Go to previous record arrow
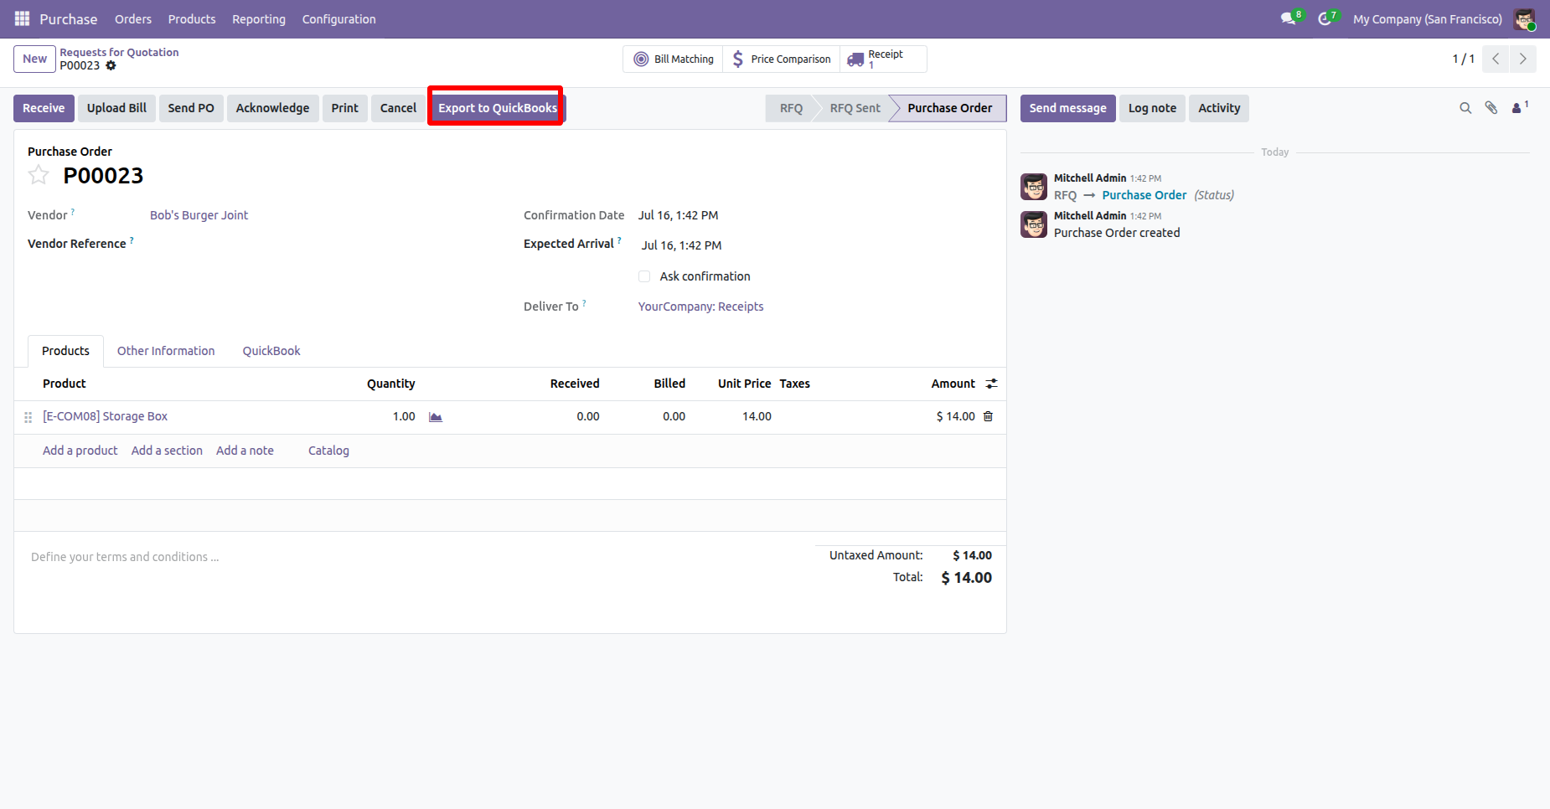 click(1496, 59)
